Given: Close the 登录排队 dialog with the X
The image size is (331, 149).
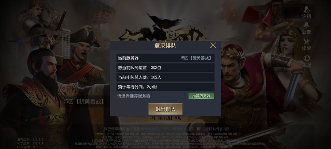Looking at the screenshot, I should 213,45.
